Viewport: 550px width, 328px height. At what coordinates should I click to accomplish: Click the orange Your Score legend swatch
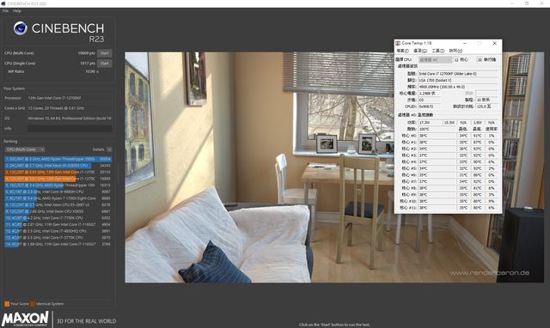pos(7,304)
